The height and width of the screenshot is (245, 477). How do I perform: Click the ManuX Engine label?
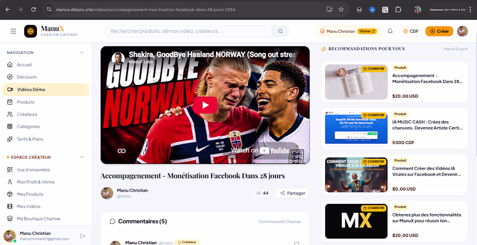[x=456, y=49]
